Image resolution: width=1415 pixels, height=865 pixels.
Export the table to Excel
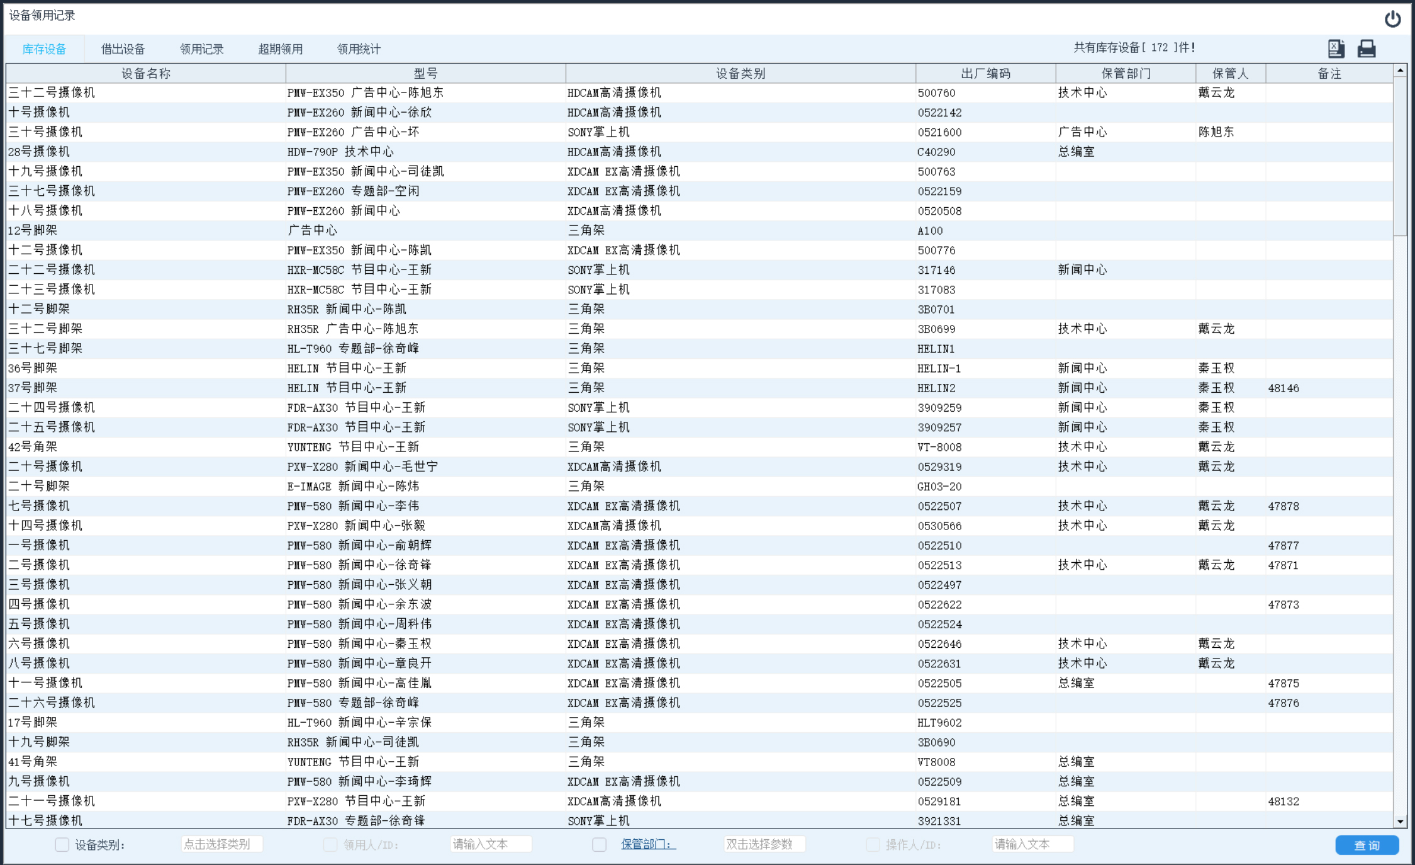(x=1336, y=48)
